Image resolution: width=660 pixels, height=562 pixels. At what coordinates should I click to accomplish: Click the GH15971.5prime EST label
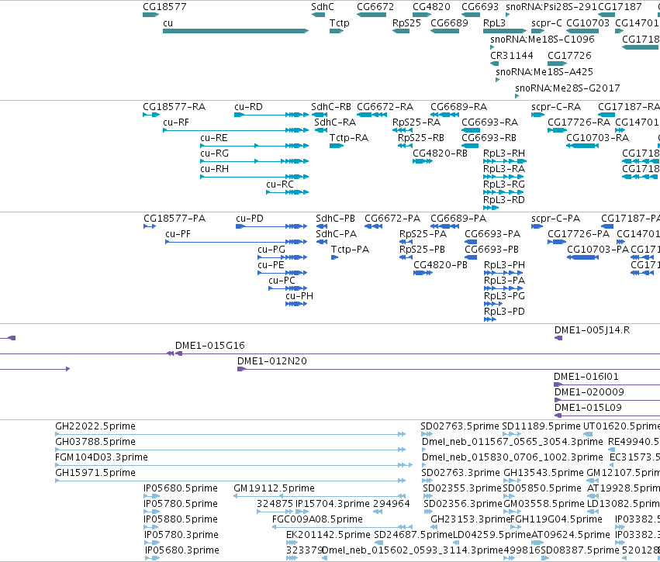[95, 473]
